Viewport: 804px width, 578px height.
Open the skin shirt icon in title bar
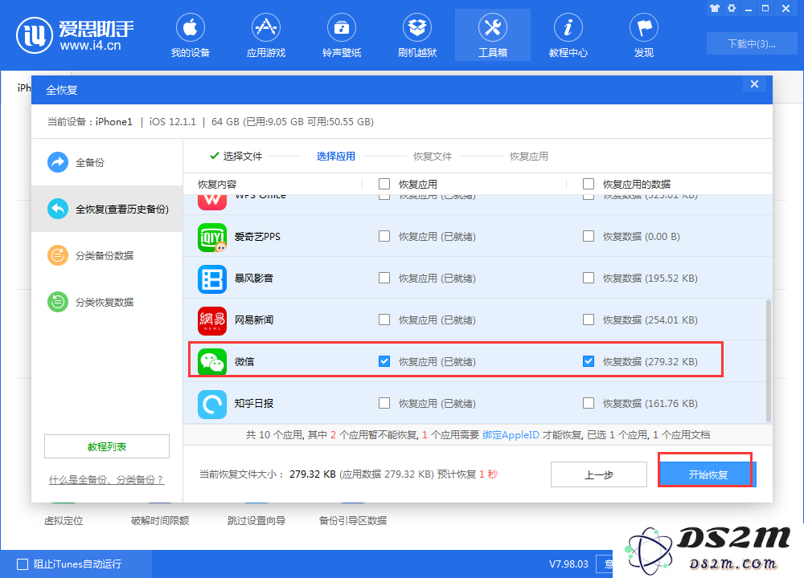(x=715, y=8)
